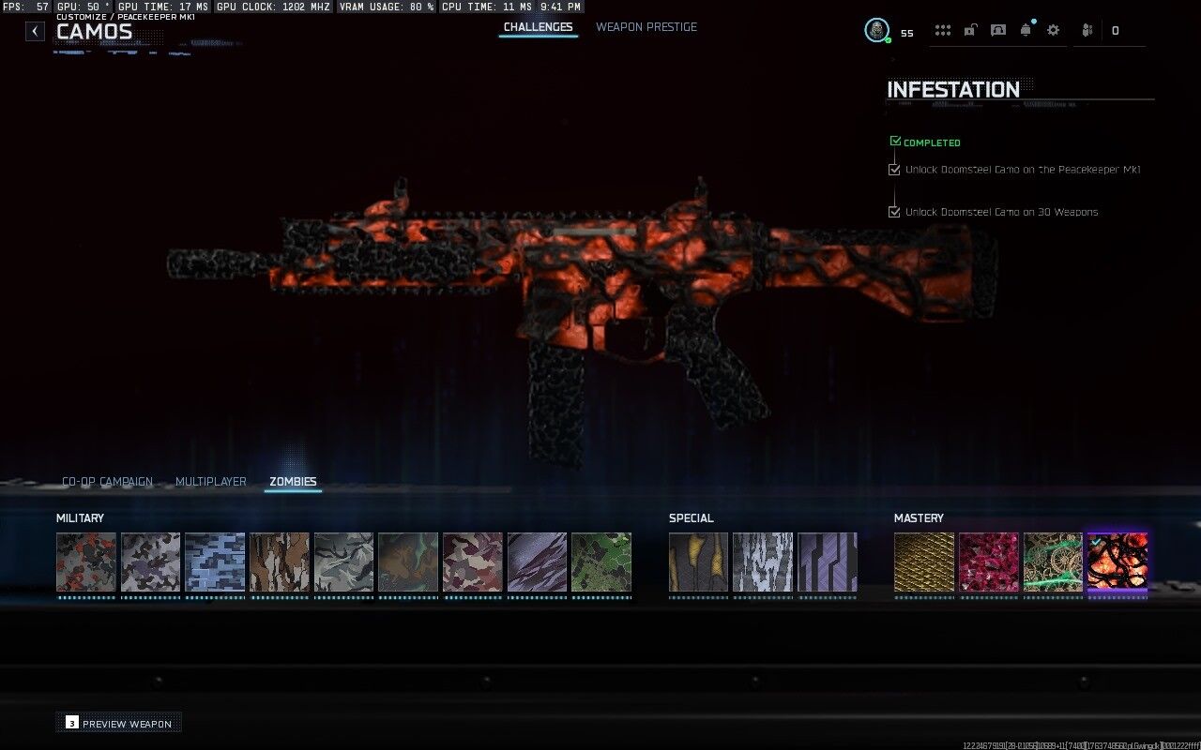
Task: Switch to the Challenges tab
Action: (x=538, y=27)
